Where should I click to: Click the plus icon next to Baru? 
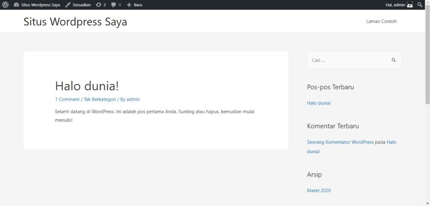(129, 5)
